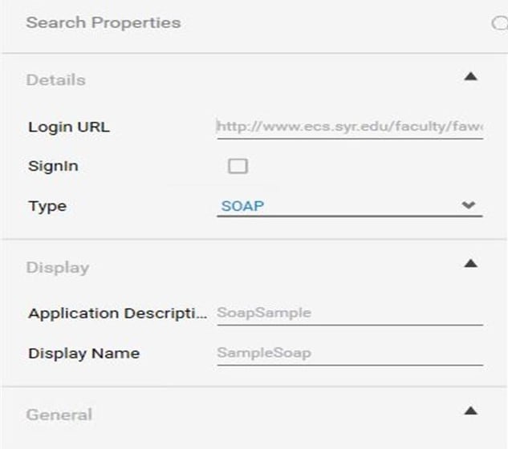Click the Display Name input field

pos(349,353)
